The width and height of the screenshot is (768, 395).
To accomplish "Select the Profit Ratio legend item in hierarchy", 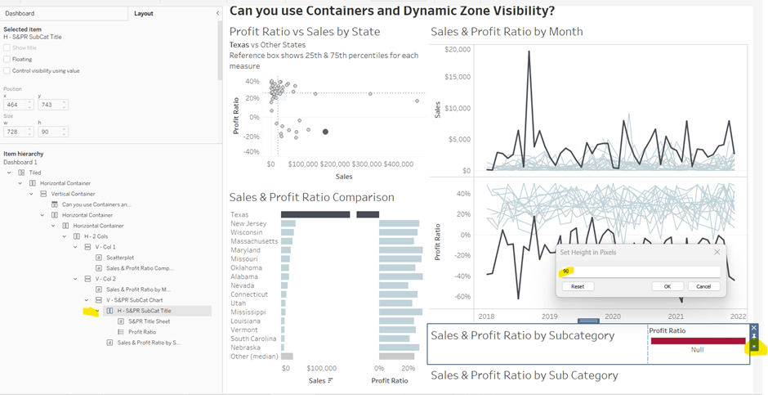I will pos(141,332).
